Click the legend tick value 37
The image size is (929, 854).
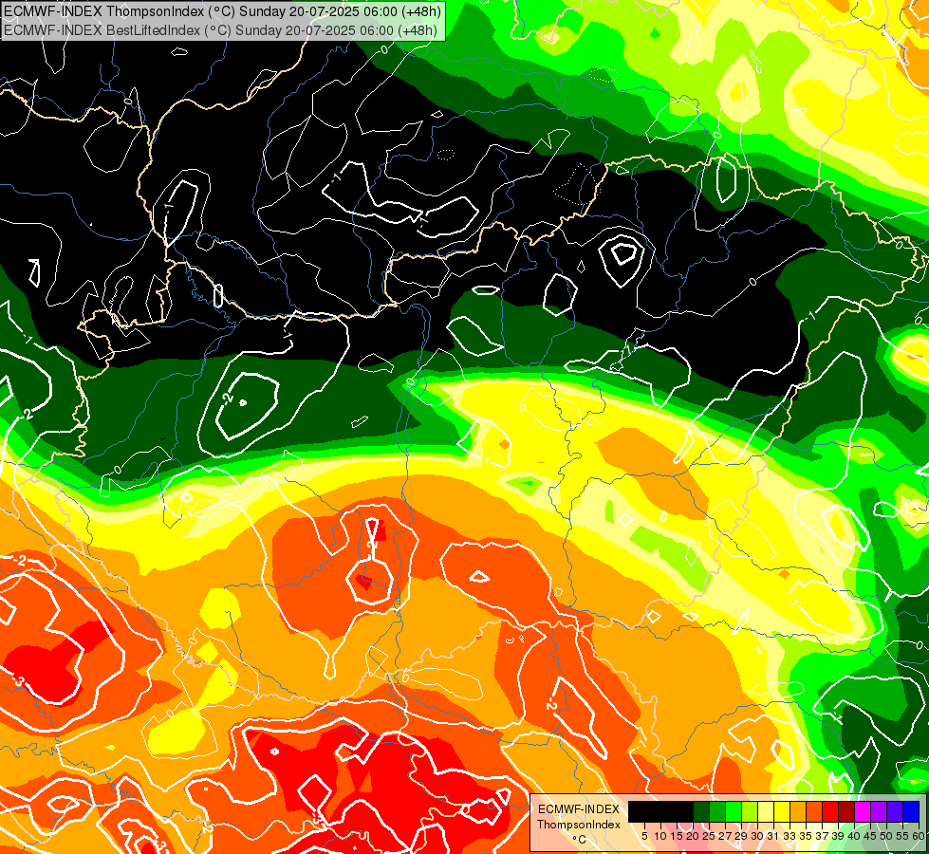click(822, 836)
